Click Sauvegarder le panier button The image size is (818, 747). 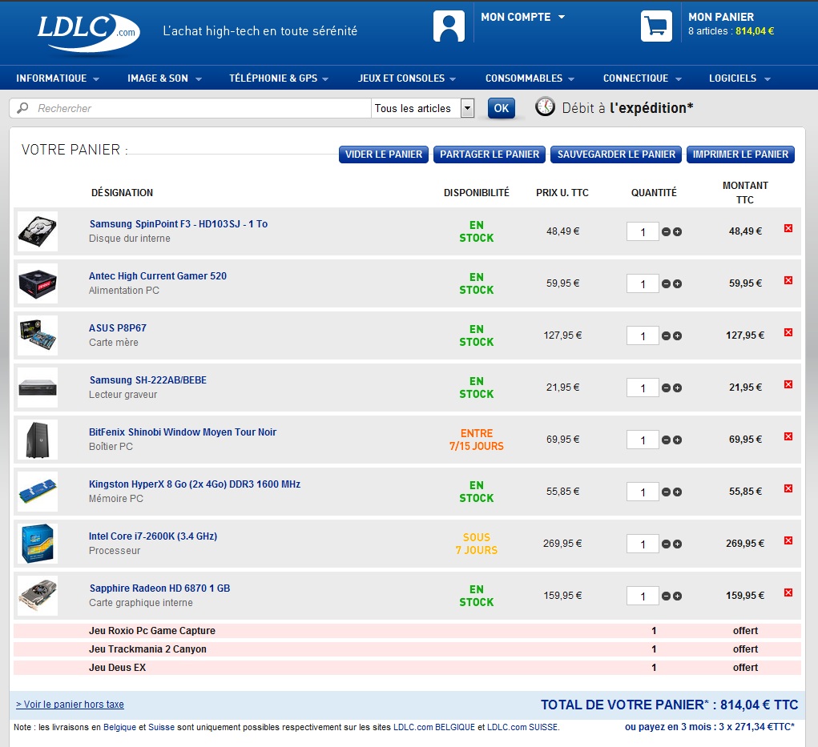point(616,155)
